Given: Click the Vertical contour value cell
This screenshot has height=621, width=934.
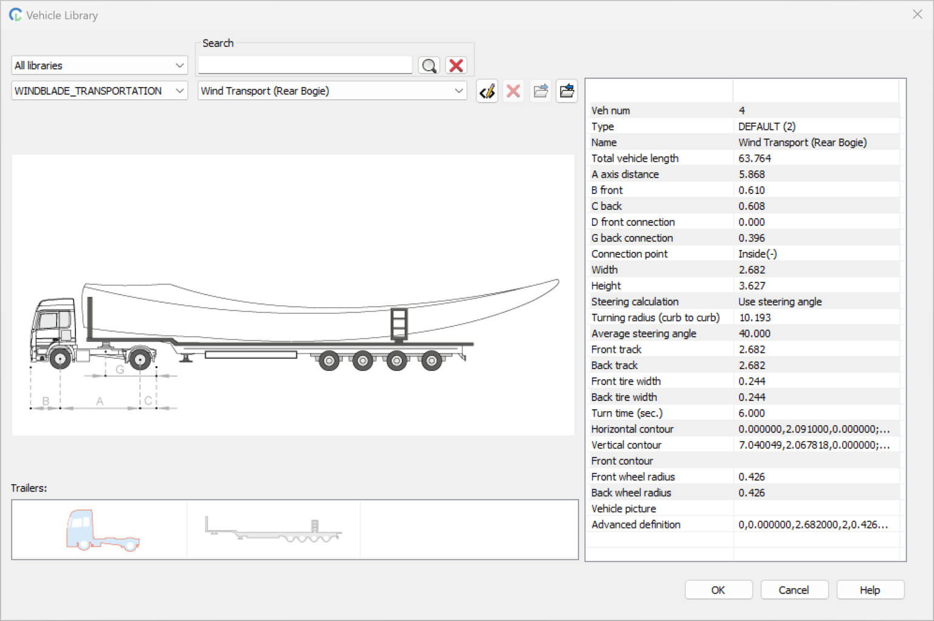Looking at the screenshot, I should pyautogui.click(x=816, y=445).
